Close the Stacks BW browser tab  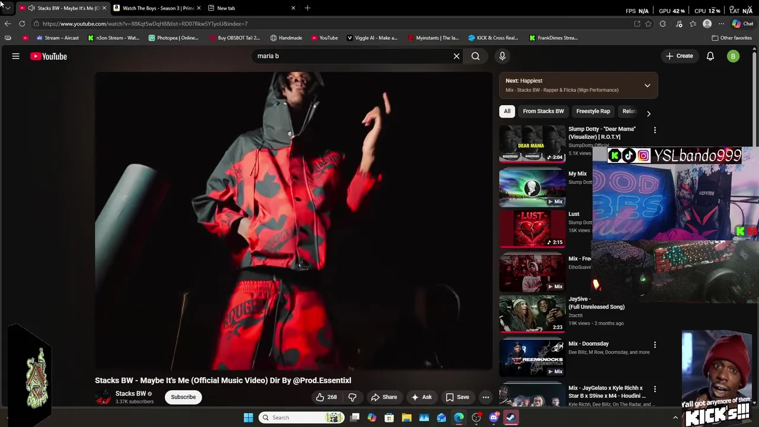pyautogui.click(x=104, y=8)
